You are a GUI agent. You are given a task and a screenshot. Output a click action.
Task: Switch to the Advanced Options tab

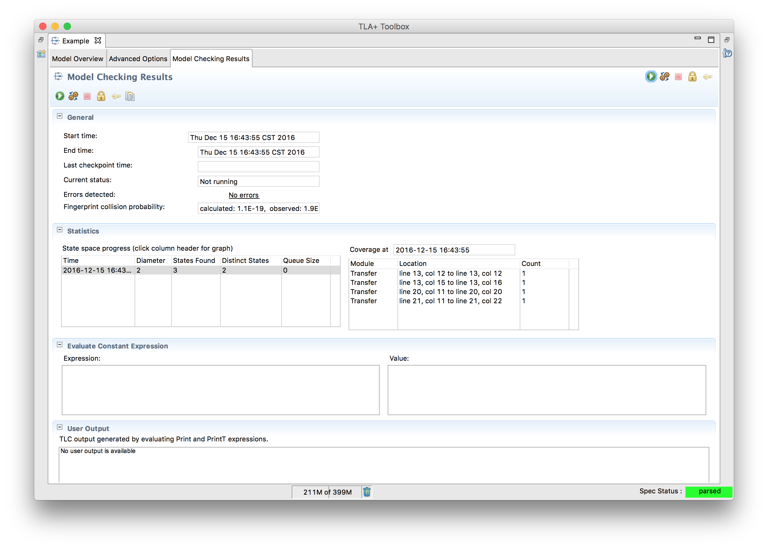click(x=138, y=59)
